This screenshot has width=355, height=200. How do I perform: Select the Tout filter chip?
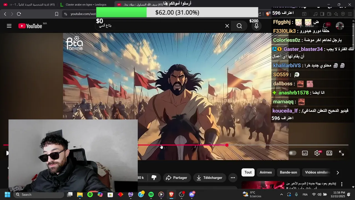click(x=248, y=172)
